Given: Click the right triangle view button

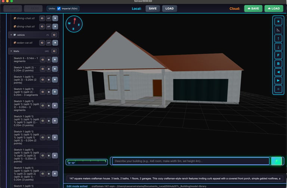Looking at the screenshot, I should pyautogui.click(x=278, y=81).
